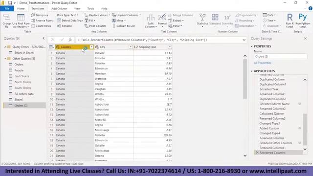This screenshot has height=176, width=313.
Task: Click the table corner menu icon
Action: point(51,47)
